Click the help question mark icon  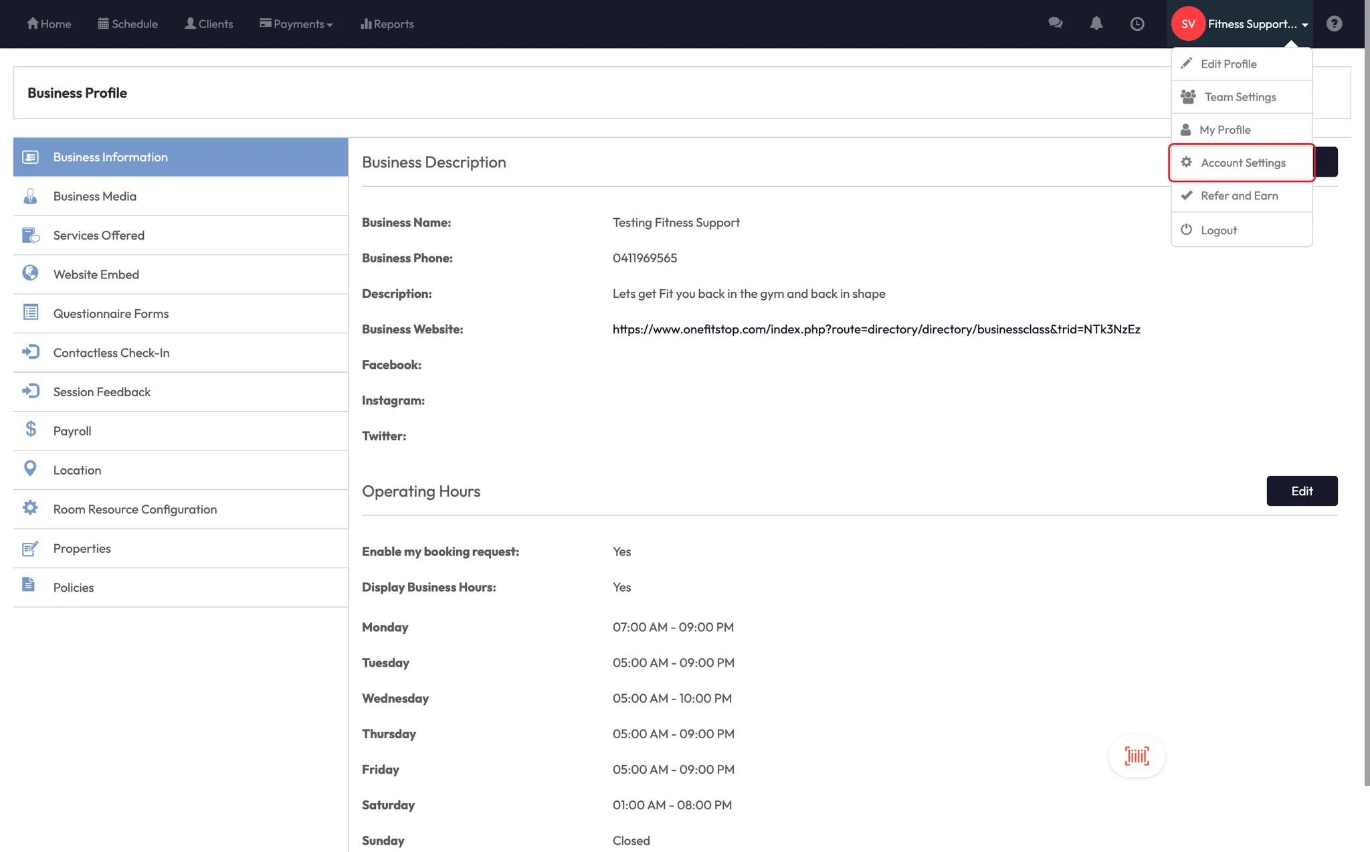[x=1334, y=24]
